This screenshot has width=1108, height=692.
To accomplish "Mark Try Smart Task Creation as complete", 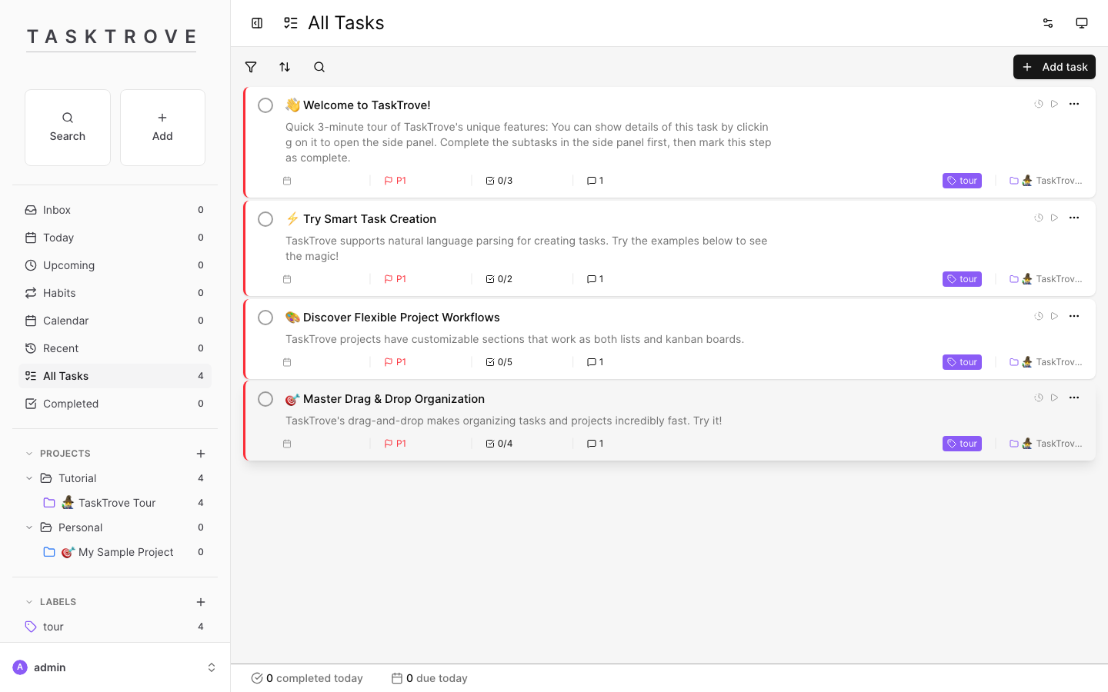I will 265,219.
